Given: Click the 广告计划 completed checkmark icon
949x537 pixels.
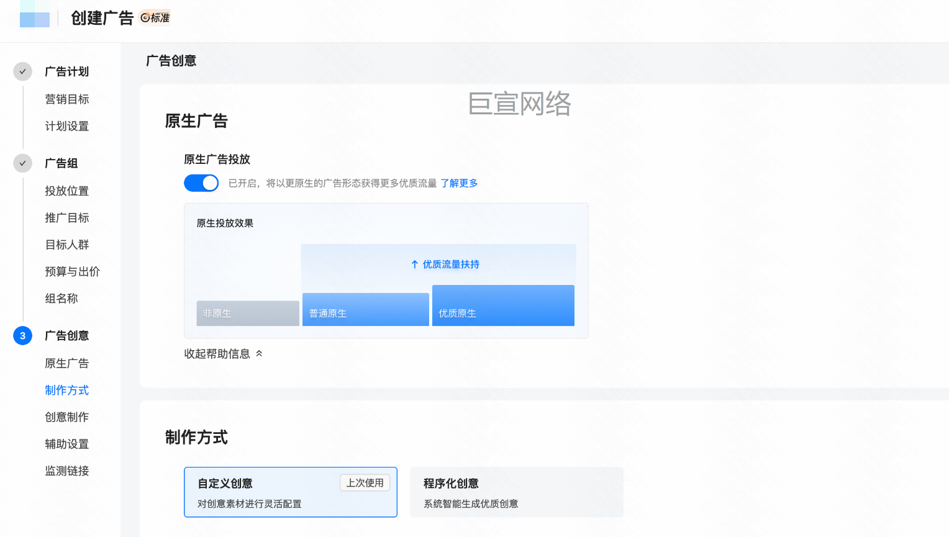Looking at the screenshot, I should pyautogui.click(x=23, y=71).
